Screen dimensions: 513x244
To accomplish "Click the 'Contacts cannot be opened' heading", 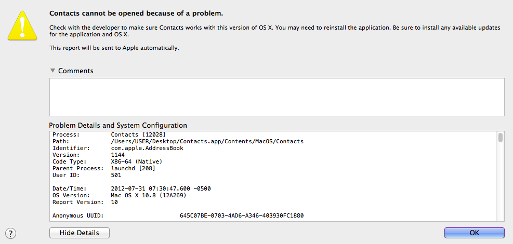I will click(x=136, y=13).
